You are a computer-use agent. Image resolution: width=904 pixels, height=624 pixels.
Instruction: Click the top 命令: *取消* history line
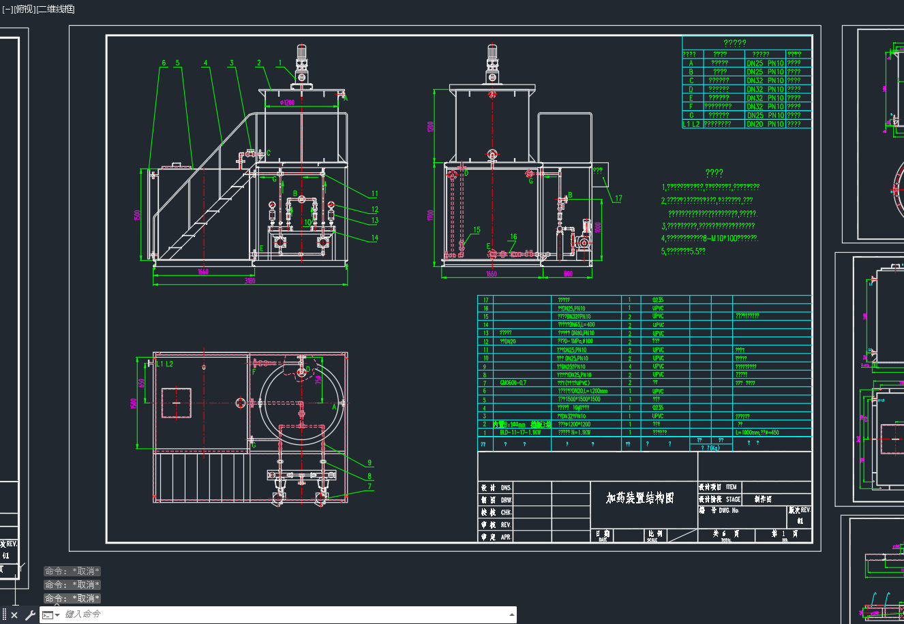click(72, 571)
